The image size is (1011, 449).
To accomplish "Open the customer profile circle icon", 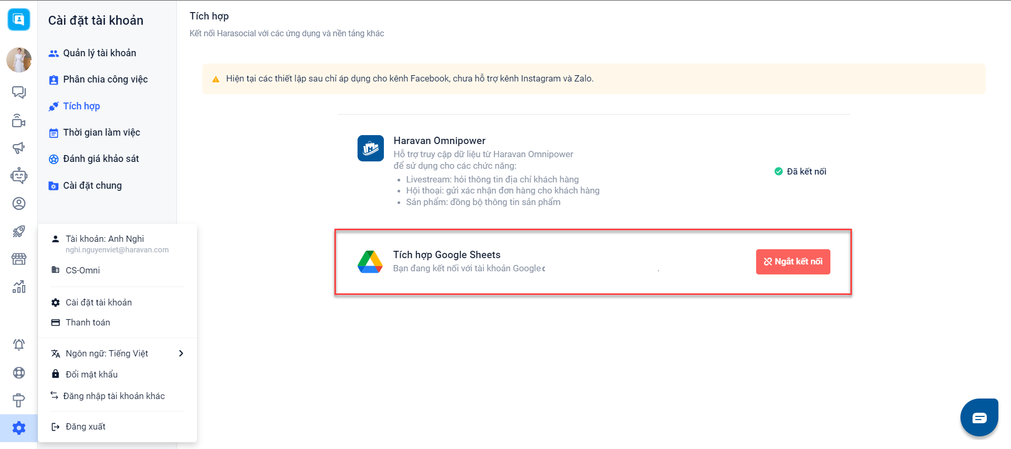I will (x=19, y=203).
